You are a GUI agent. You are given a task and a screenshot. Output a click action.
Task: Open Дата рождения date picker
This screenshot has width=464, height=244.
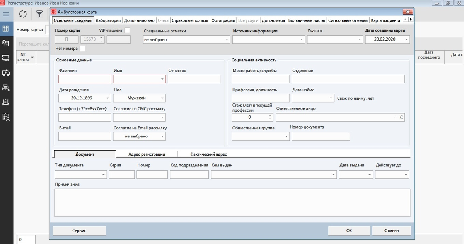pos(108,98)
